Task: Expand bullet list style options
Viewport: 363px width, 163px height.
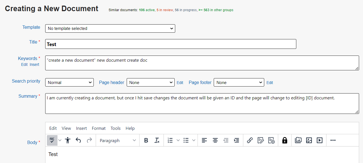Action: click(x=194, y=140)
